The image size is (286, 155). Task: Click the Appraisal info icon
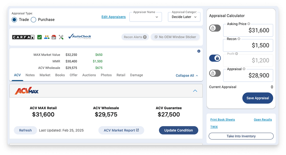(x=244, y=69)
